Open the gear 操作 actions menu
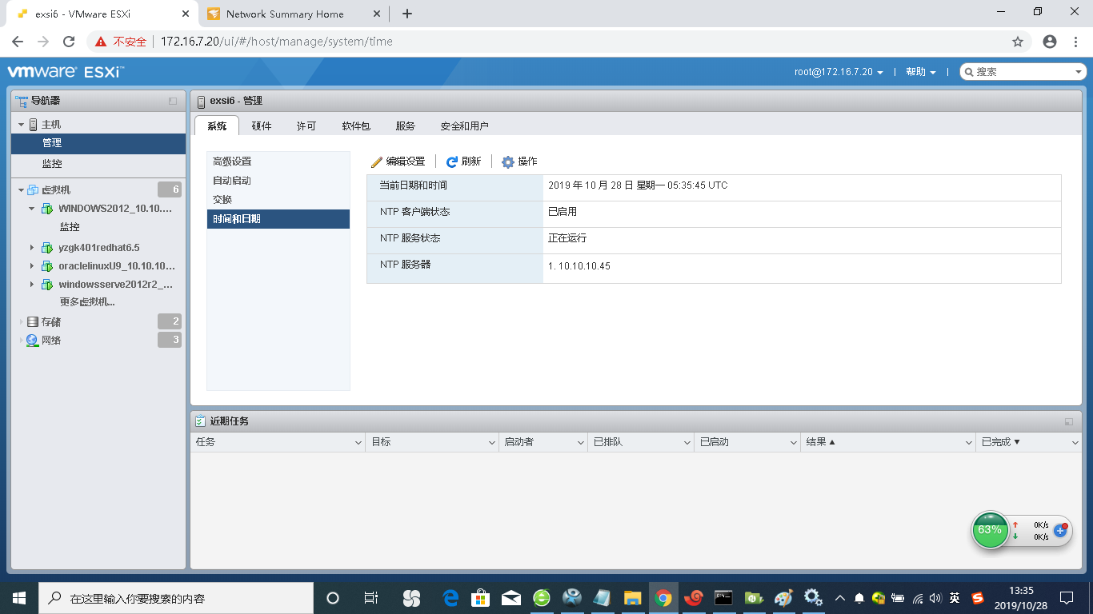The image size is (1093, 614). point(508,161)
